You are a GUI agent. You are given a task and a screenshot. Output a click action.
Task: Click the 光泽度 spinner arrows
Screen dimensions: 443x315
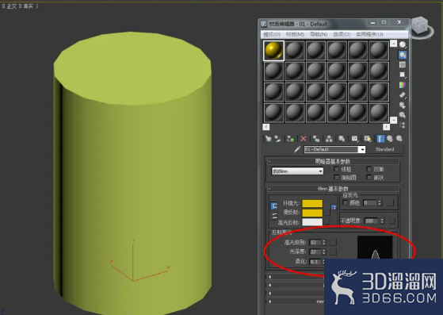[x=324, y=252]
